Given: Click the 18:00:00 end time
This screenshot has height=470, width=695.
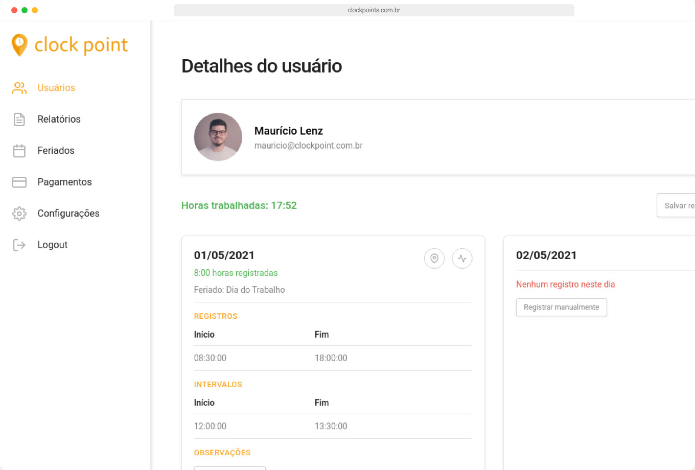Looking at the screenshot, I should click(331, 358).
